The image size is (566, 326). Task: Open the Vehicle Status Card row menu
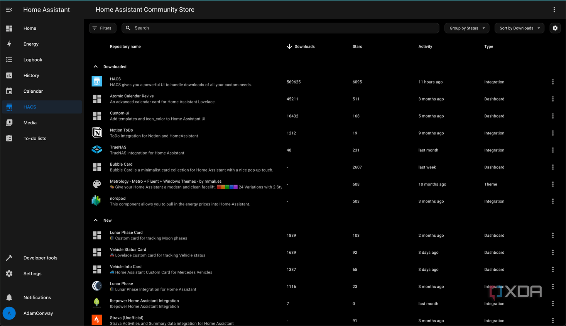[x=552, y=252]
